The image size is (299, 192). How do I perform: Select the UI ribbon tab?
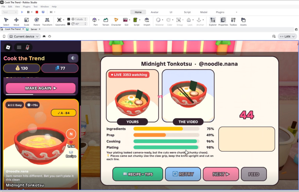point(171,12)
